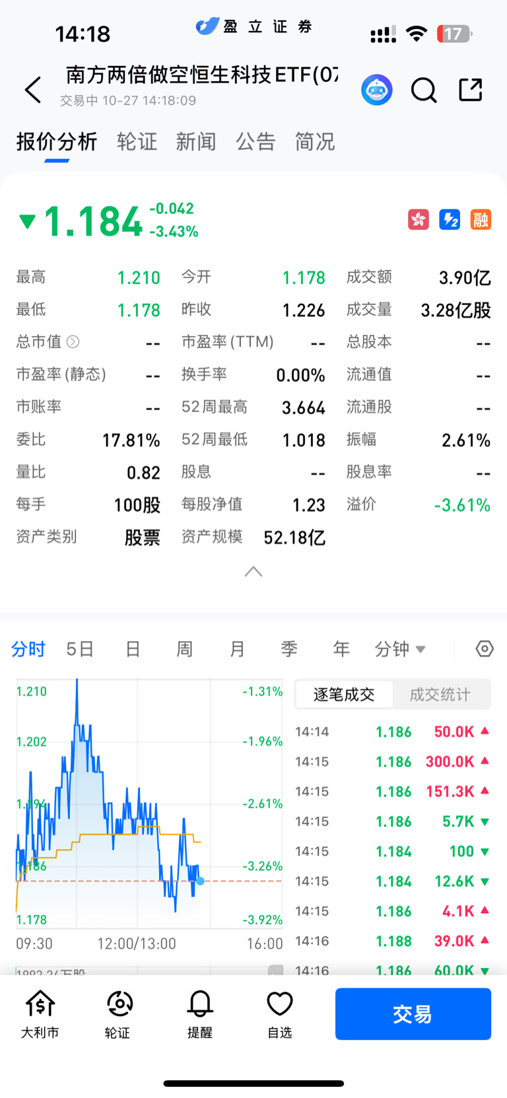Tap the 成交量 value 3.28亿股
This screenshot has height=1098, width=507.
click(456, 310)
